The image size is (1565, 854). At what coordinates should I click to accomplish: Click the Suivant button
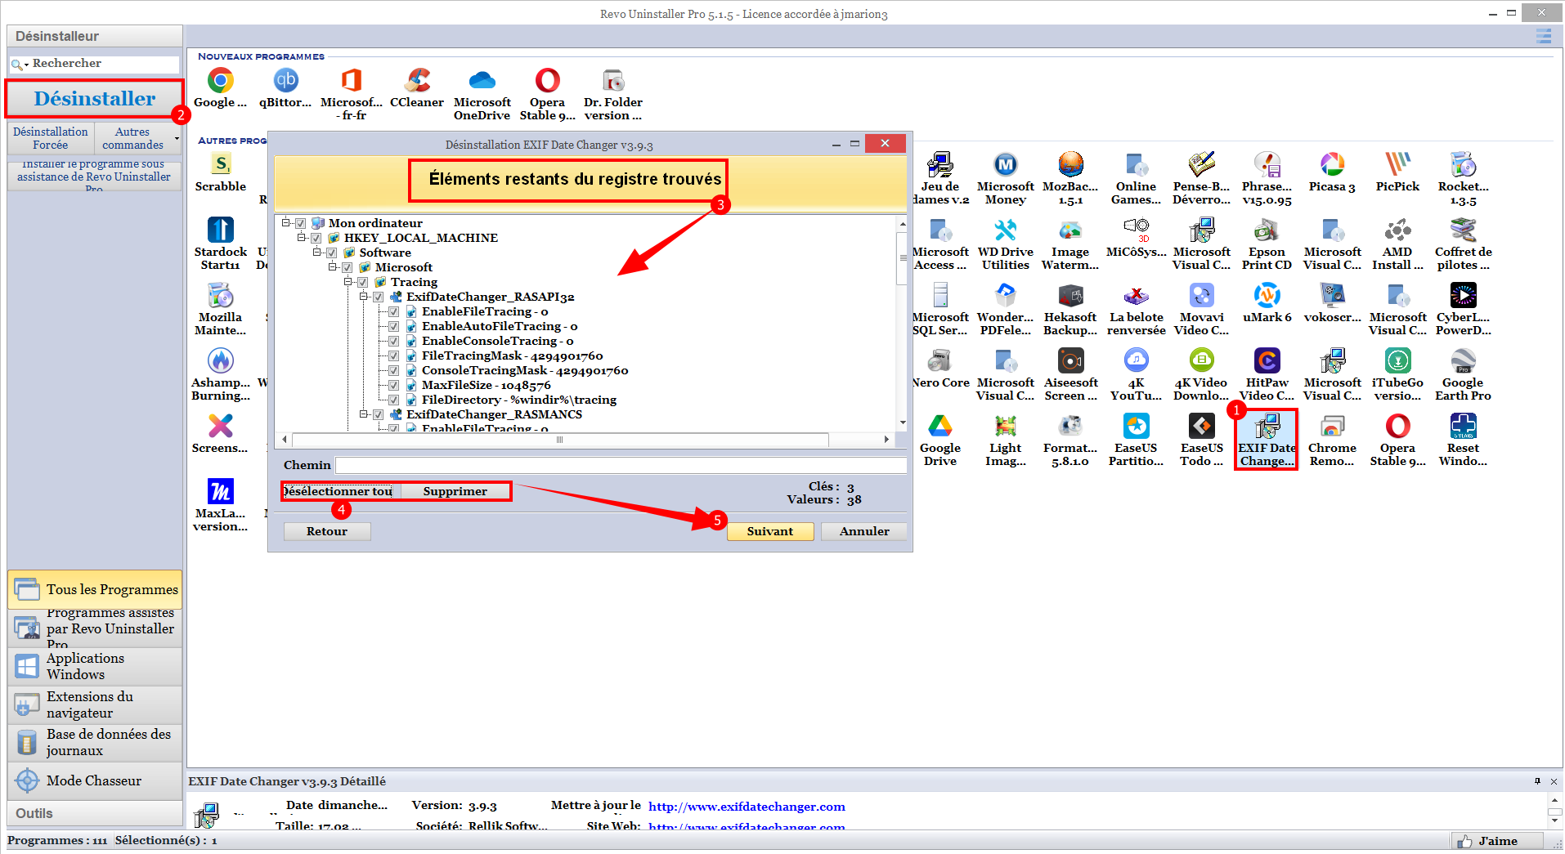pyautogui.click(x=770, y=531)
